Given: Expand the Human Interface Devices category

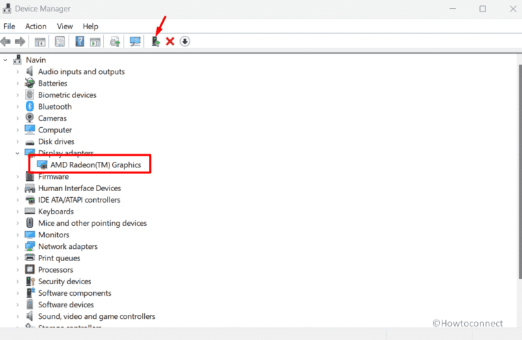Looking at the screenshot, I should tap(18, 188).
